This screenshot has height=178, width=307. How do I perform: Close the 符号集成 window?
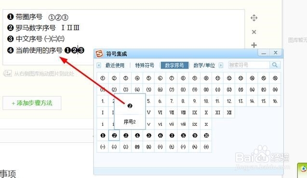[x=276, y=53]
